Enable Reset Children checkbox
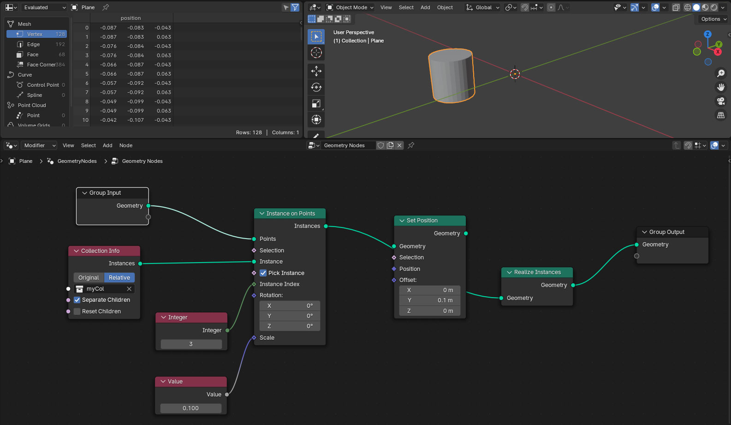The image size is (731, 425). 77,311
